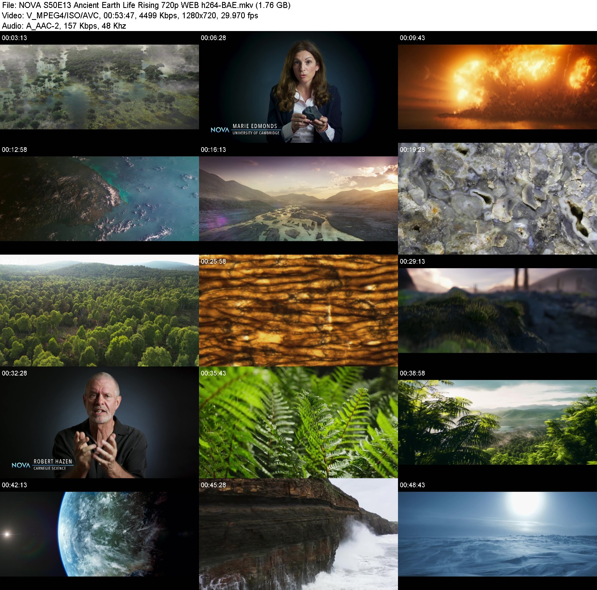This screenshot has height=590, width=597.
Task: Select the blurry mossy ground thumbnail at 00:29:13
Action: [497, 311]
